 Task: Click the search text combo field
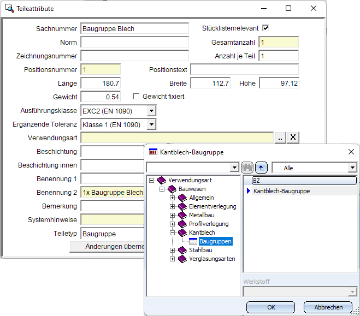188,168
